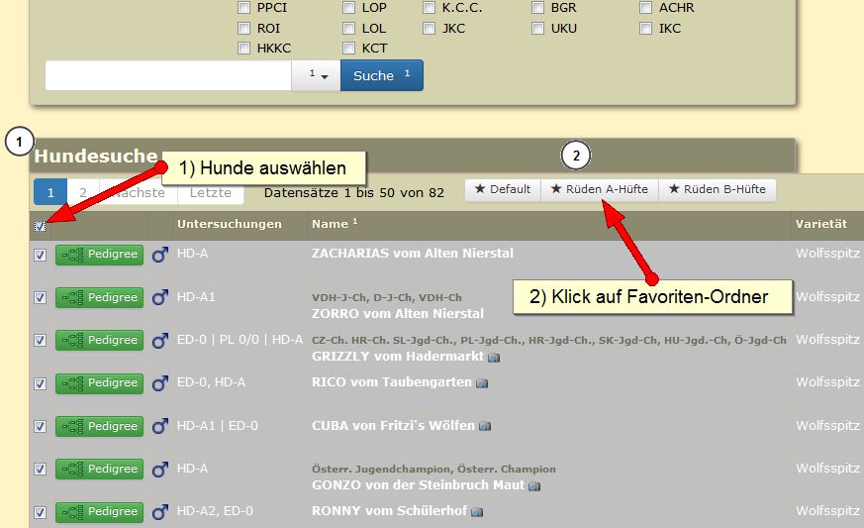Open the Rüden A-Hüfte favorites folder
This screenshot has width=864, height=528.
599,189
